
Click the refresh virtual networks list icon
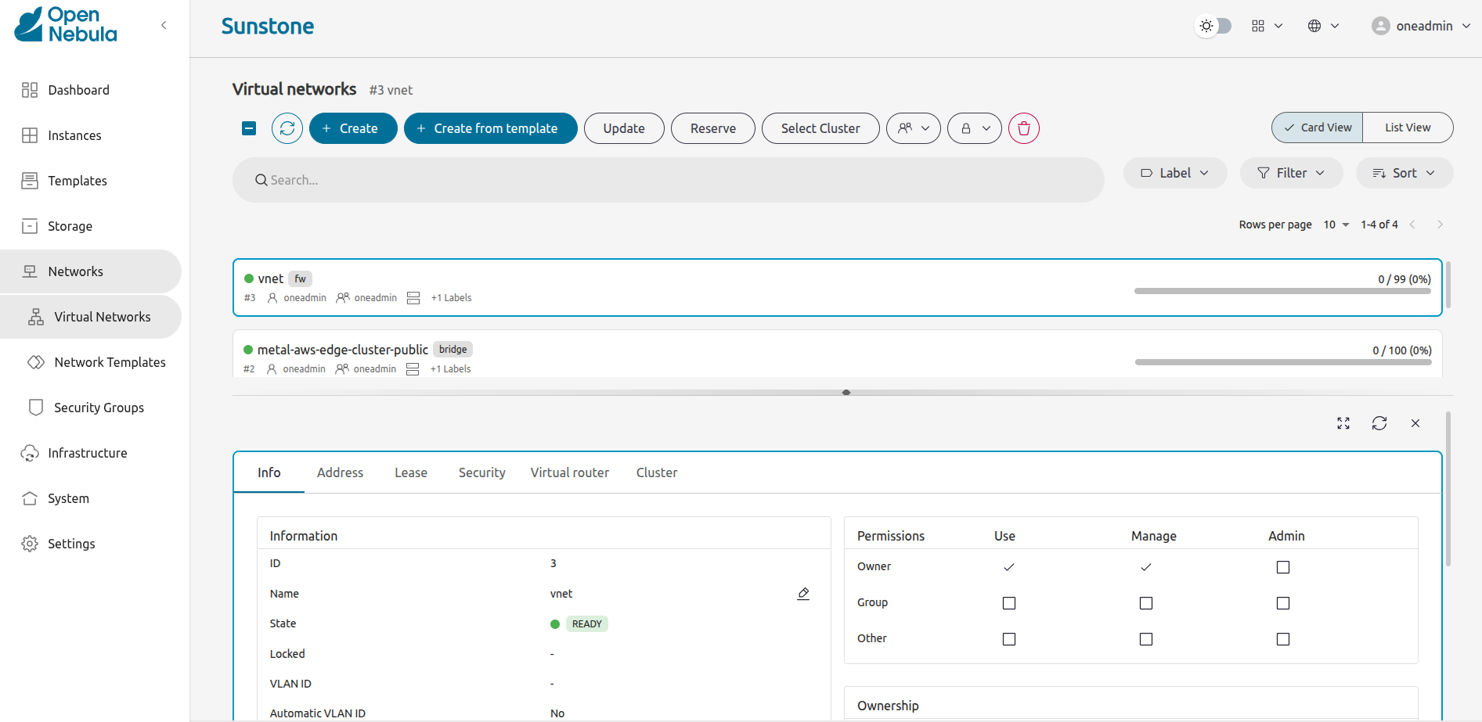tap(287, 128)
